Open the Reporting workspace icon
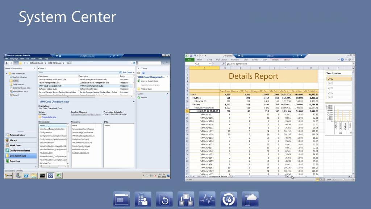Screen dimensions: 371x209 (x=7, y=161)
